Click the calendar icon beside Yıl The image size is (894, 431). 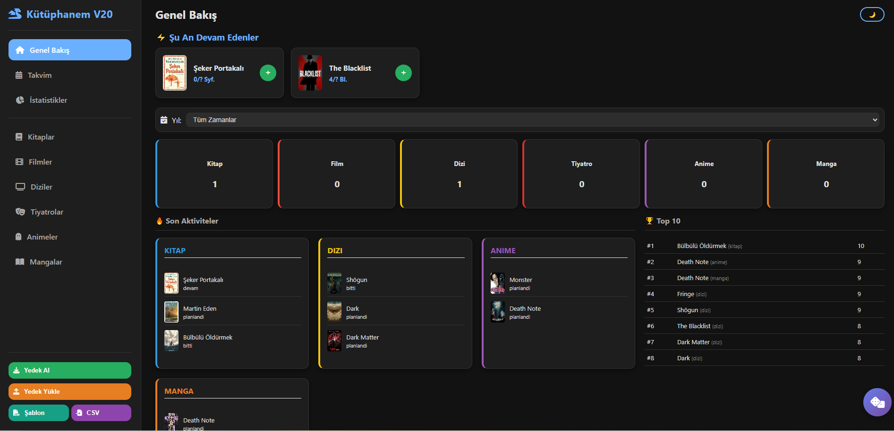164,120
